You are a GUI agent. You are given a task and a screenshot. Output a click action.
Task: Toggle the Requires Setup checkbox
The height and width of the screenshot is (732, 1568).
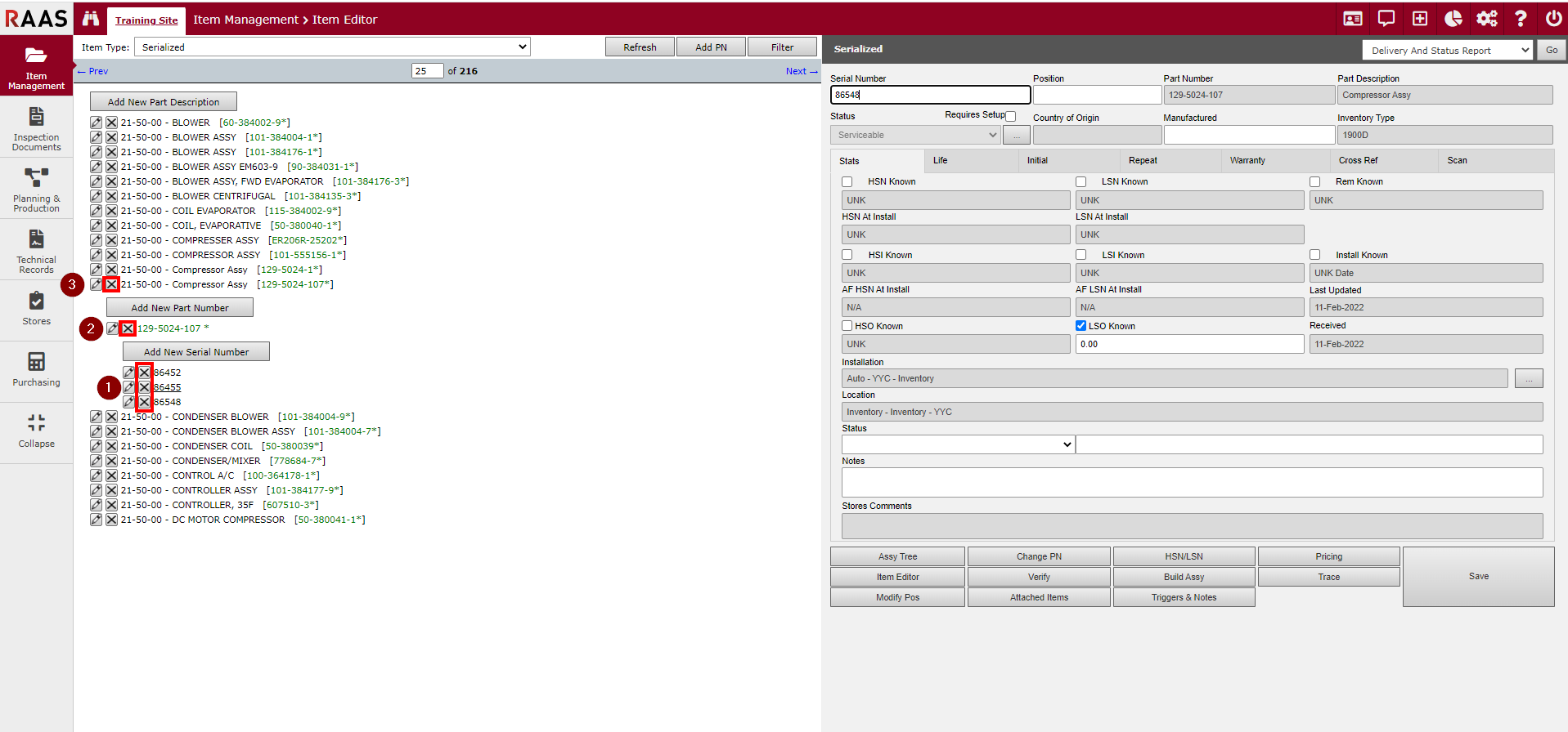coord(1011,116)
